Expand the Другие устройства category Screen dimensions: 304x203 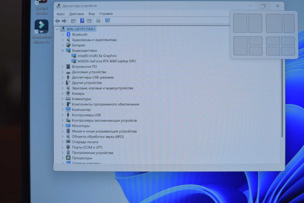pos(63,83)
